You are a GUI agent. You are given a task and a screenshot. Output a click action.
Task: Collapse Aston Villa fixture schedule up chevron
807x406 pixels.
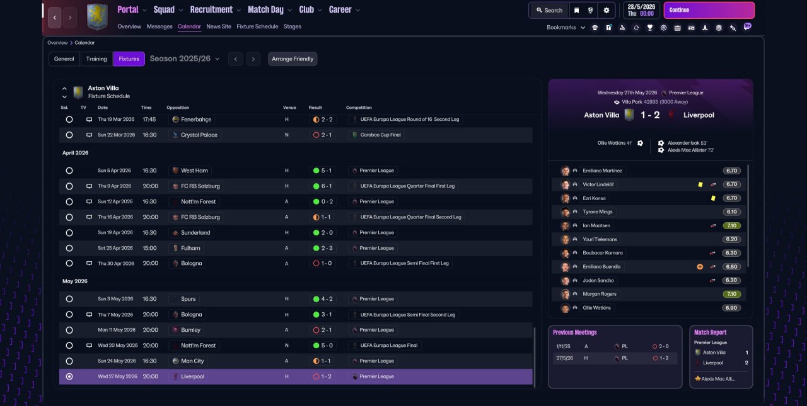click(x=64, y=89)
